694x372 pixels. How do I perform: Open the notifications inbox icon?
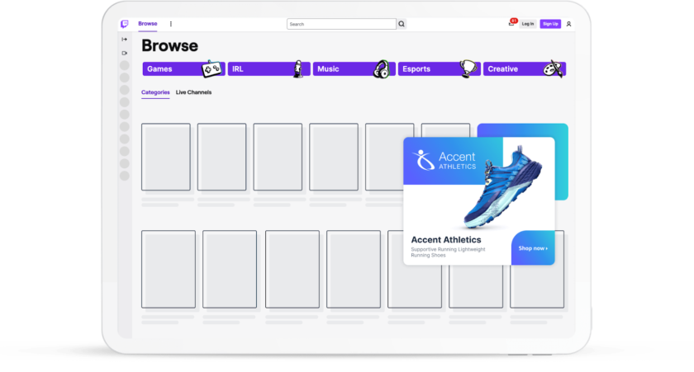pyautogui.click(x=511, y=24)
